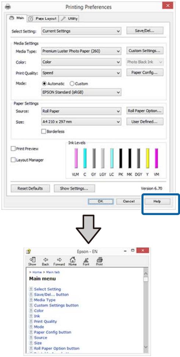This screenshot has height=357, width=180.
Task: Open Paper Config button help link
Action: 53,332
